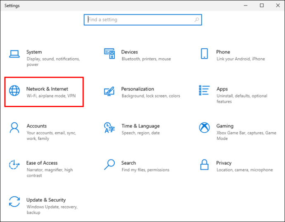This screenshot has width=285, height=222.
Task: Open the Personalization paintbrush icon
Action: click(109, 91)
